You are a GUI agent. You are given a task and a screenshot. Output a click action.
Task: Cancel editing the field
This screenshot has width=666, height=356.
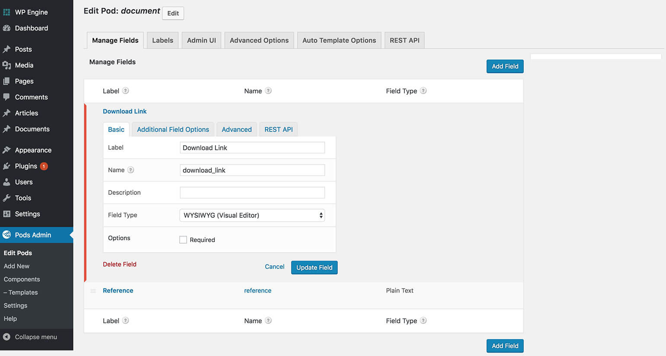point(275,267)
